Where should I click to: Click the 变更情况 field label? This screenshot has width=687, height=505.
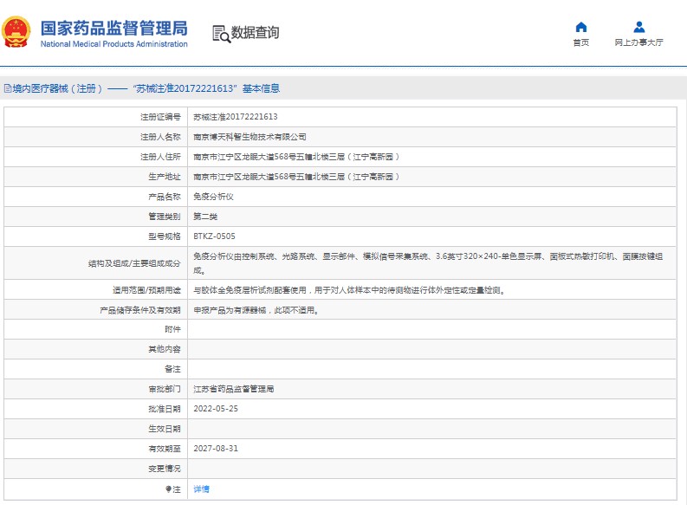(x=165, y=469)
